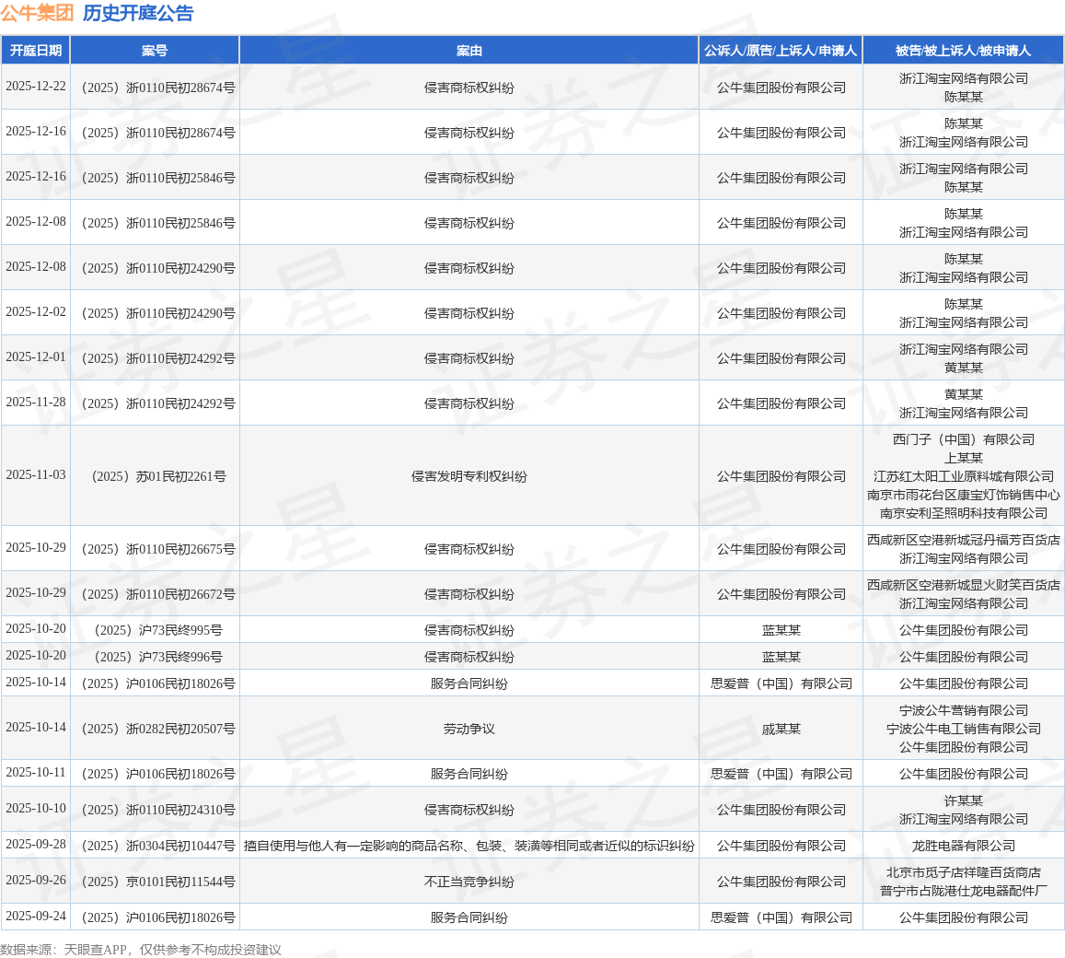Click the date 2025-12-22
The image size is (1065, 958).
pyautogui.click(x=36, y=87)
